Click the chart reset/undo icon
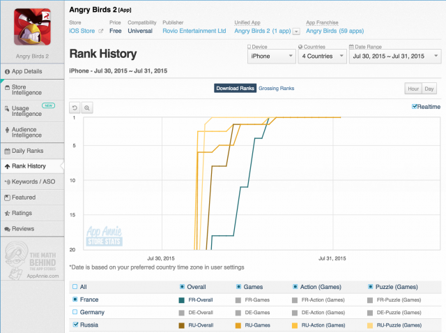446x333 pixels. 75,108
